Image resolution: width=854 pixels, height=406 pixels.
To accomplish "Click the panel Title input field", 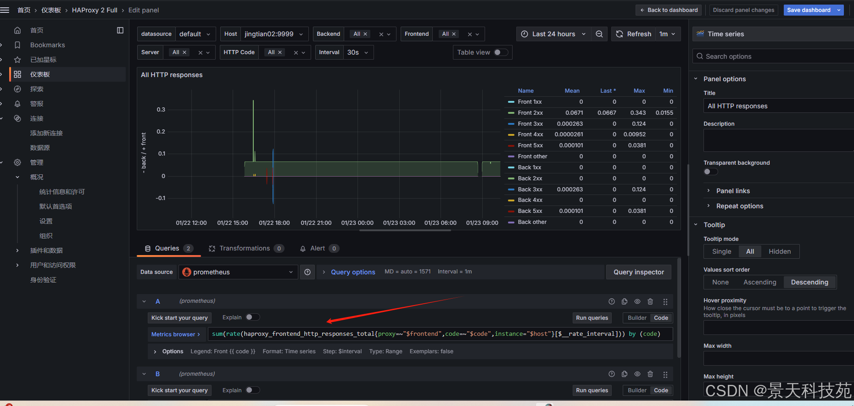I will tap(779, 106).
